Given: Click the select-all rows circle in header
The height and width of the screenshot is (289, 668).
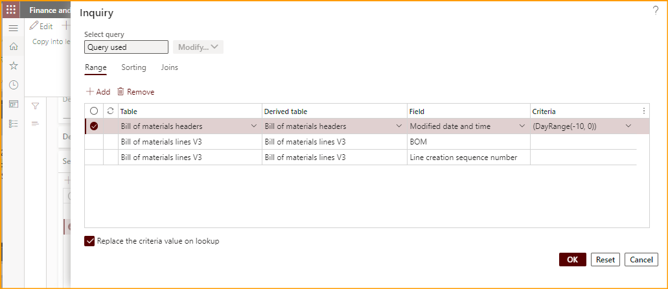Looking at the screenshot, I should (94, 111).
